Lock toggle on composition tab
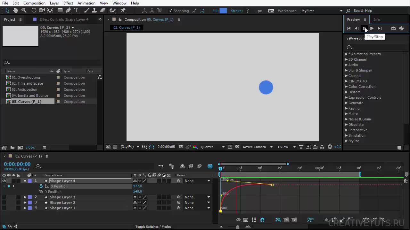 [x=120, y=19]
